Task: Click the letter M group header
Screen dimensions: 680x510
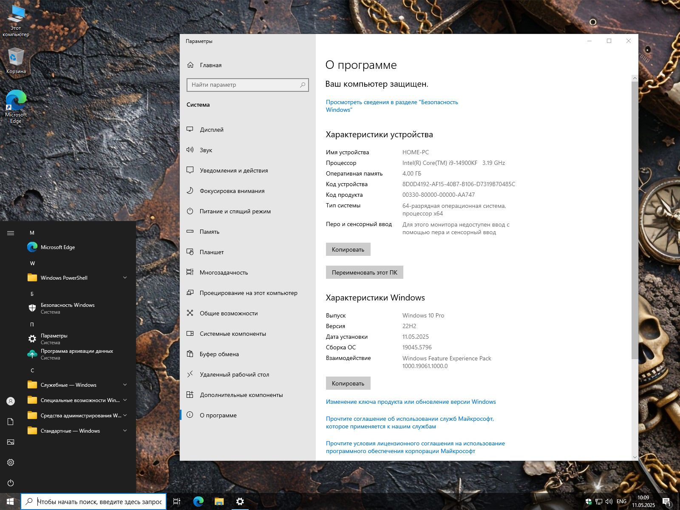Action: coord(32,233)
